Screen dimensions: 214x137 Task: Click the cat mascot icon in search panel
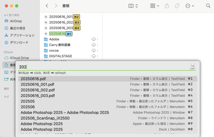tap(193, 67)
